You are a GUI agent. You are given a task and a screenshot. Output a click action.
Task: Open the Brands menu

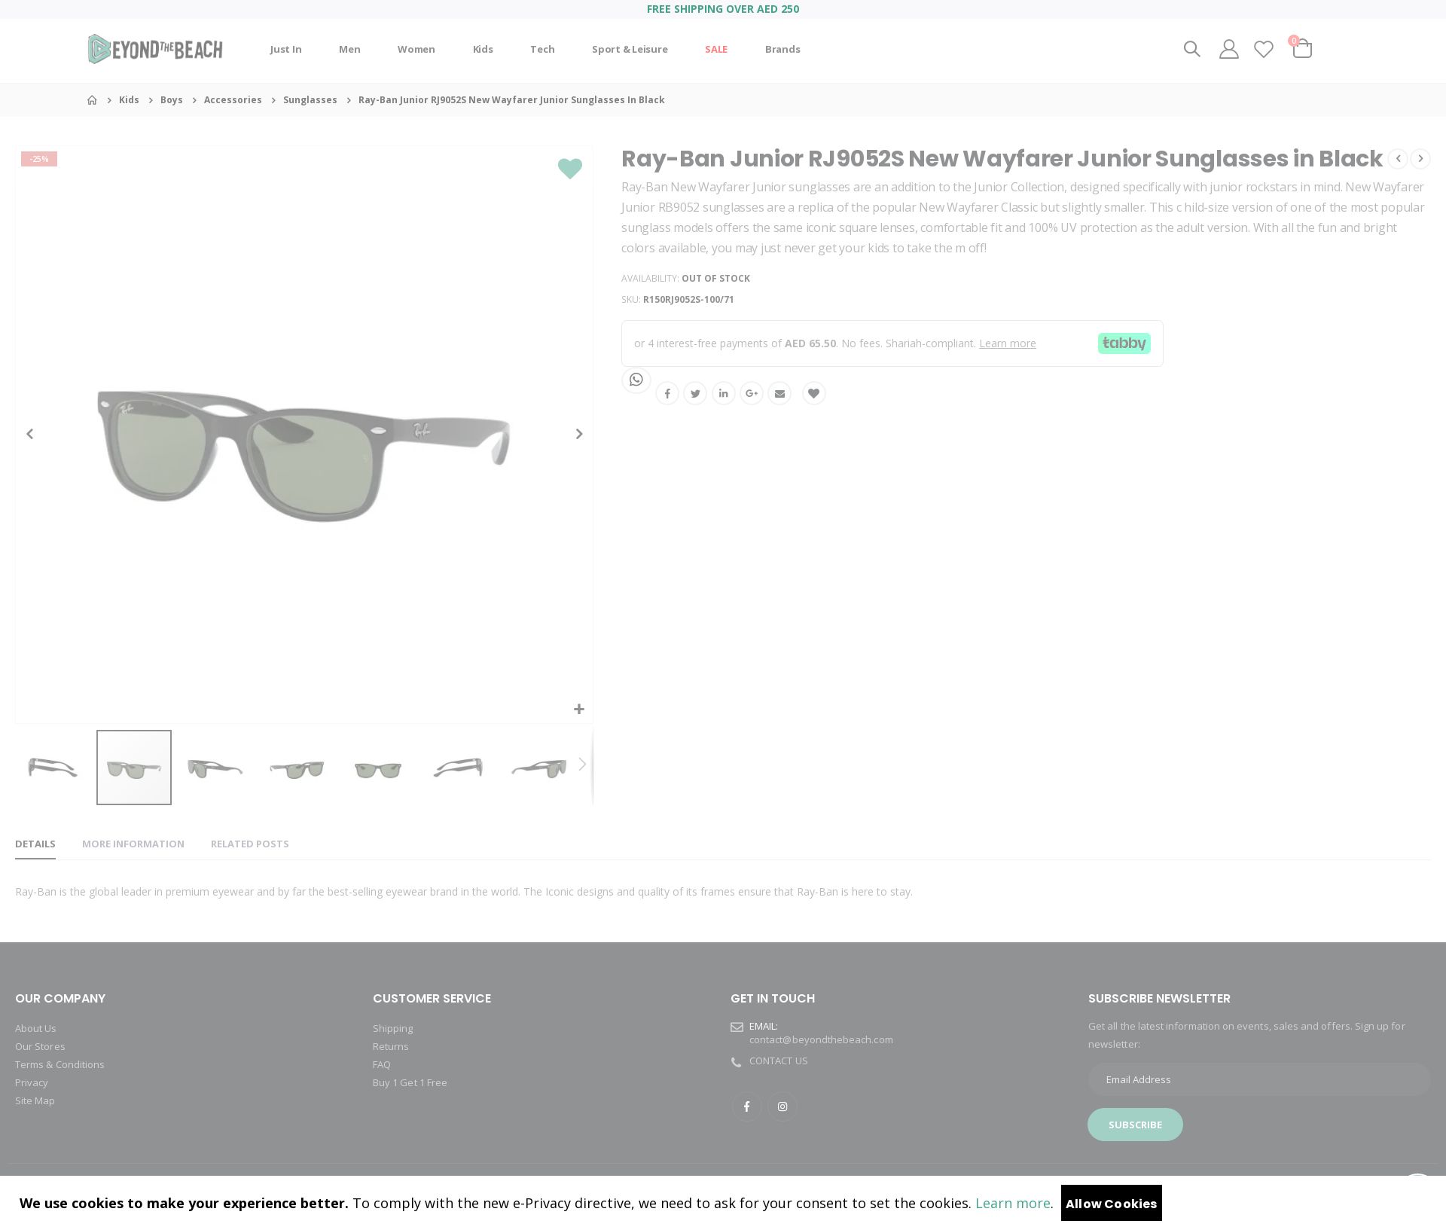[782, 49]
